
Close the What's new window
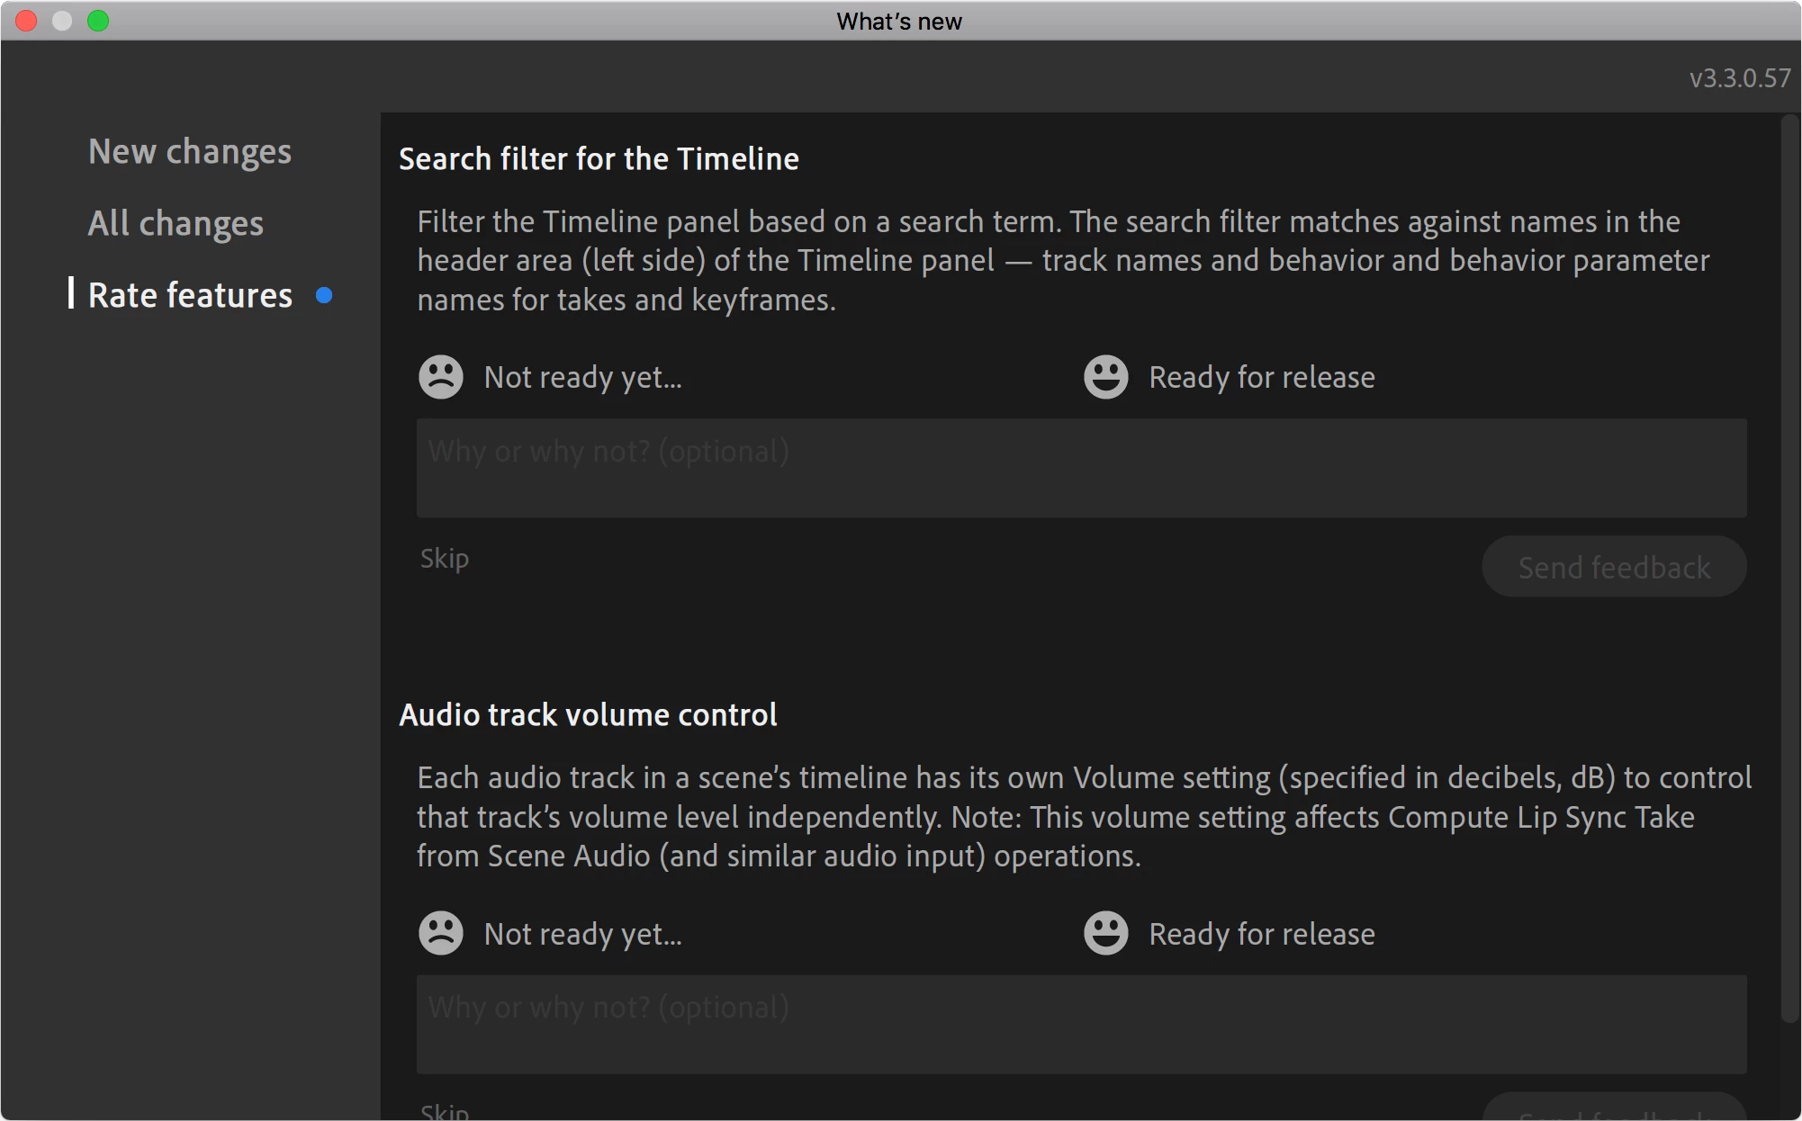(26, 21)
